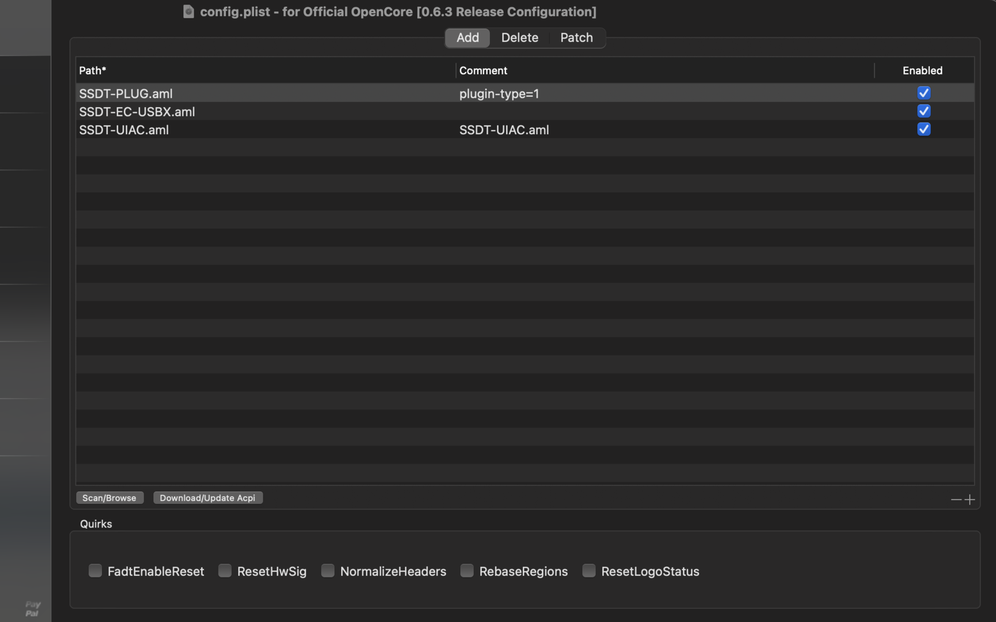Turn on NormalizeHeaders quirk
The height and width of the screenshot is (622, 996).
tap(327, 571)
